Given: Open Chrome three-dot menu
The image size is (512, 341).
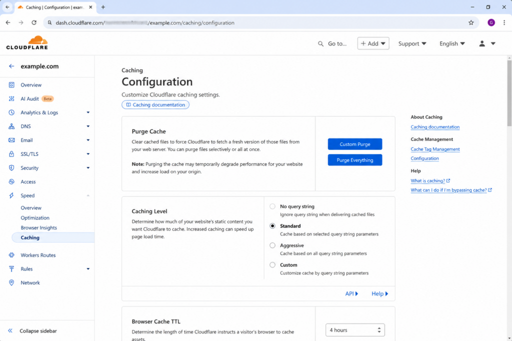Looking at the screenshot, I should coord(504,22).
